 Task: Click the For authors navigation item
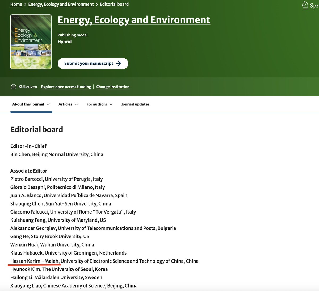(97, 104)
